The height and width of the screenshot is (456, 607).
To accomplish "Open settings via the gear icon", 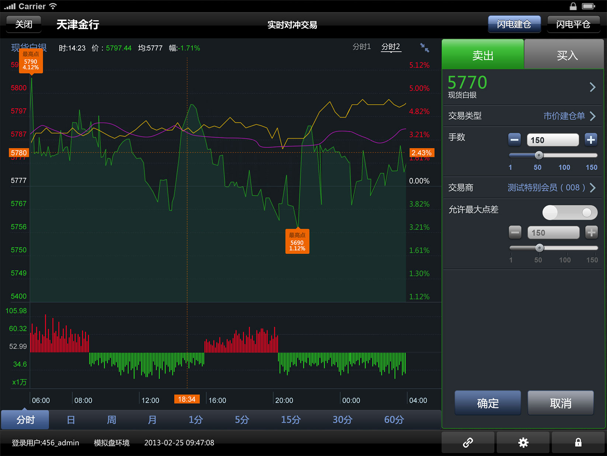I will pos(523,442).
